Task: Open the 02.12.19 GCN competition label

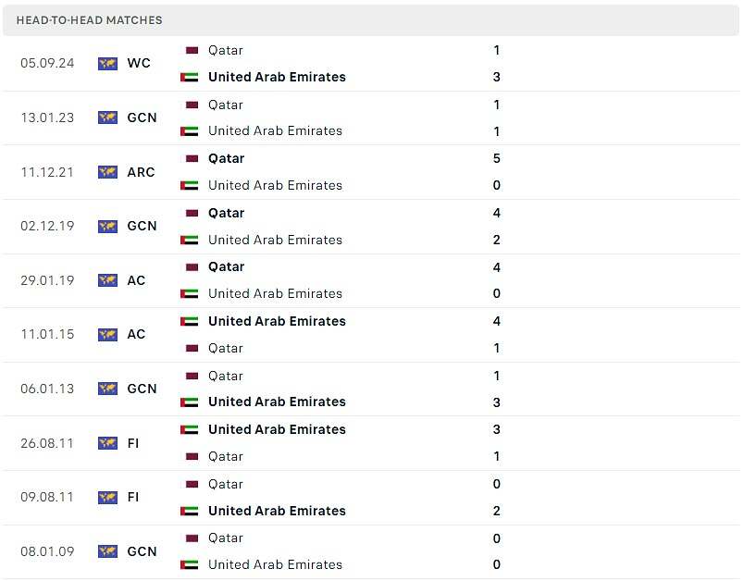Action: [142, 226]
